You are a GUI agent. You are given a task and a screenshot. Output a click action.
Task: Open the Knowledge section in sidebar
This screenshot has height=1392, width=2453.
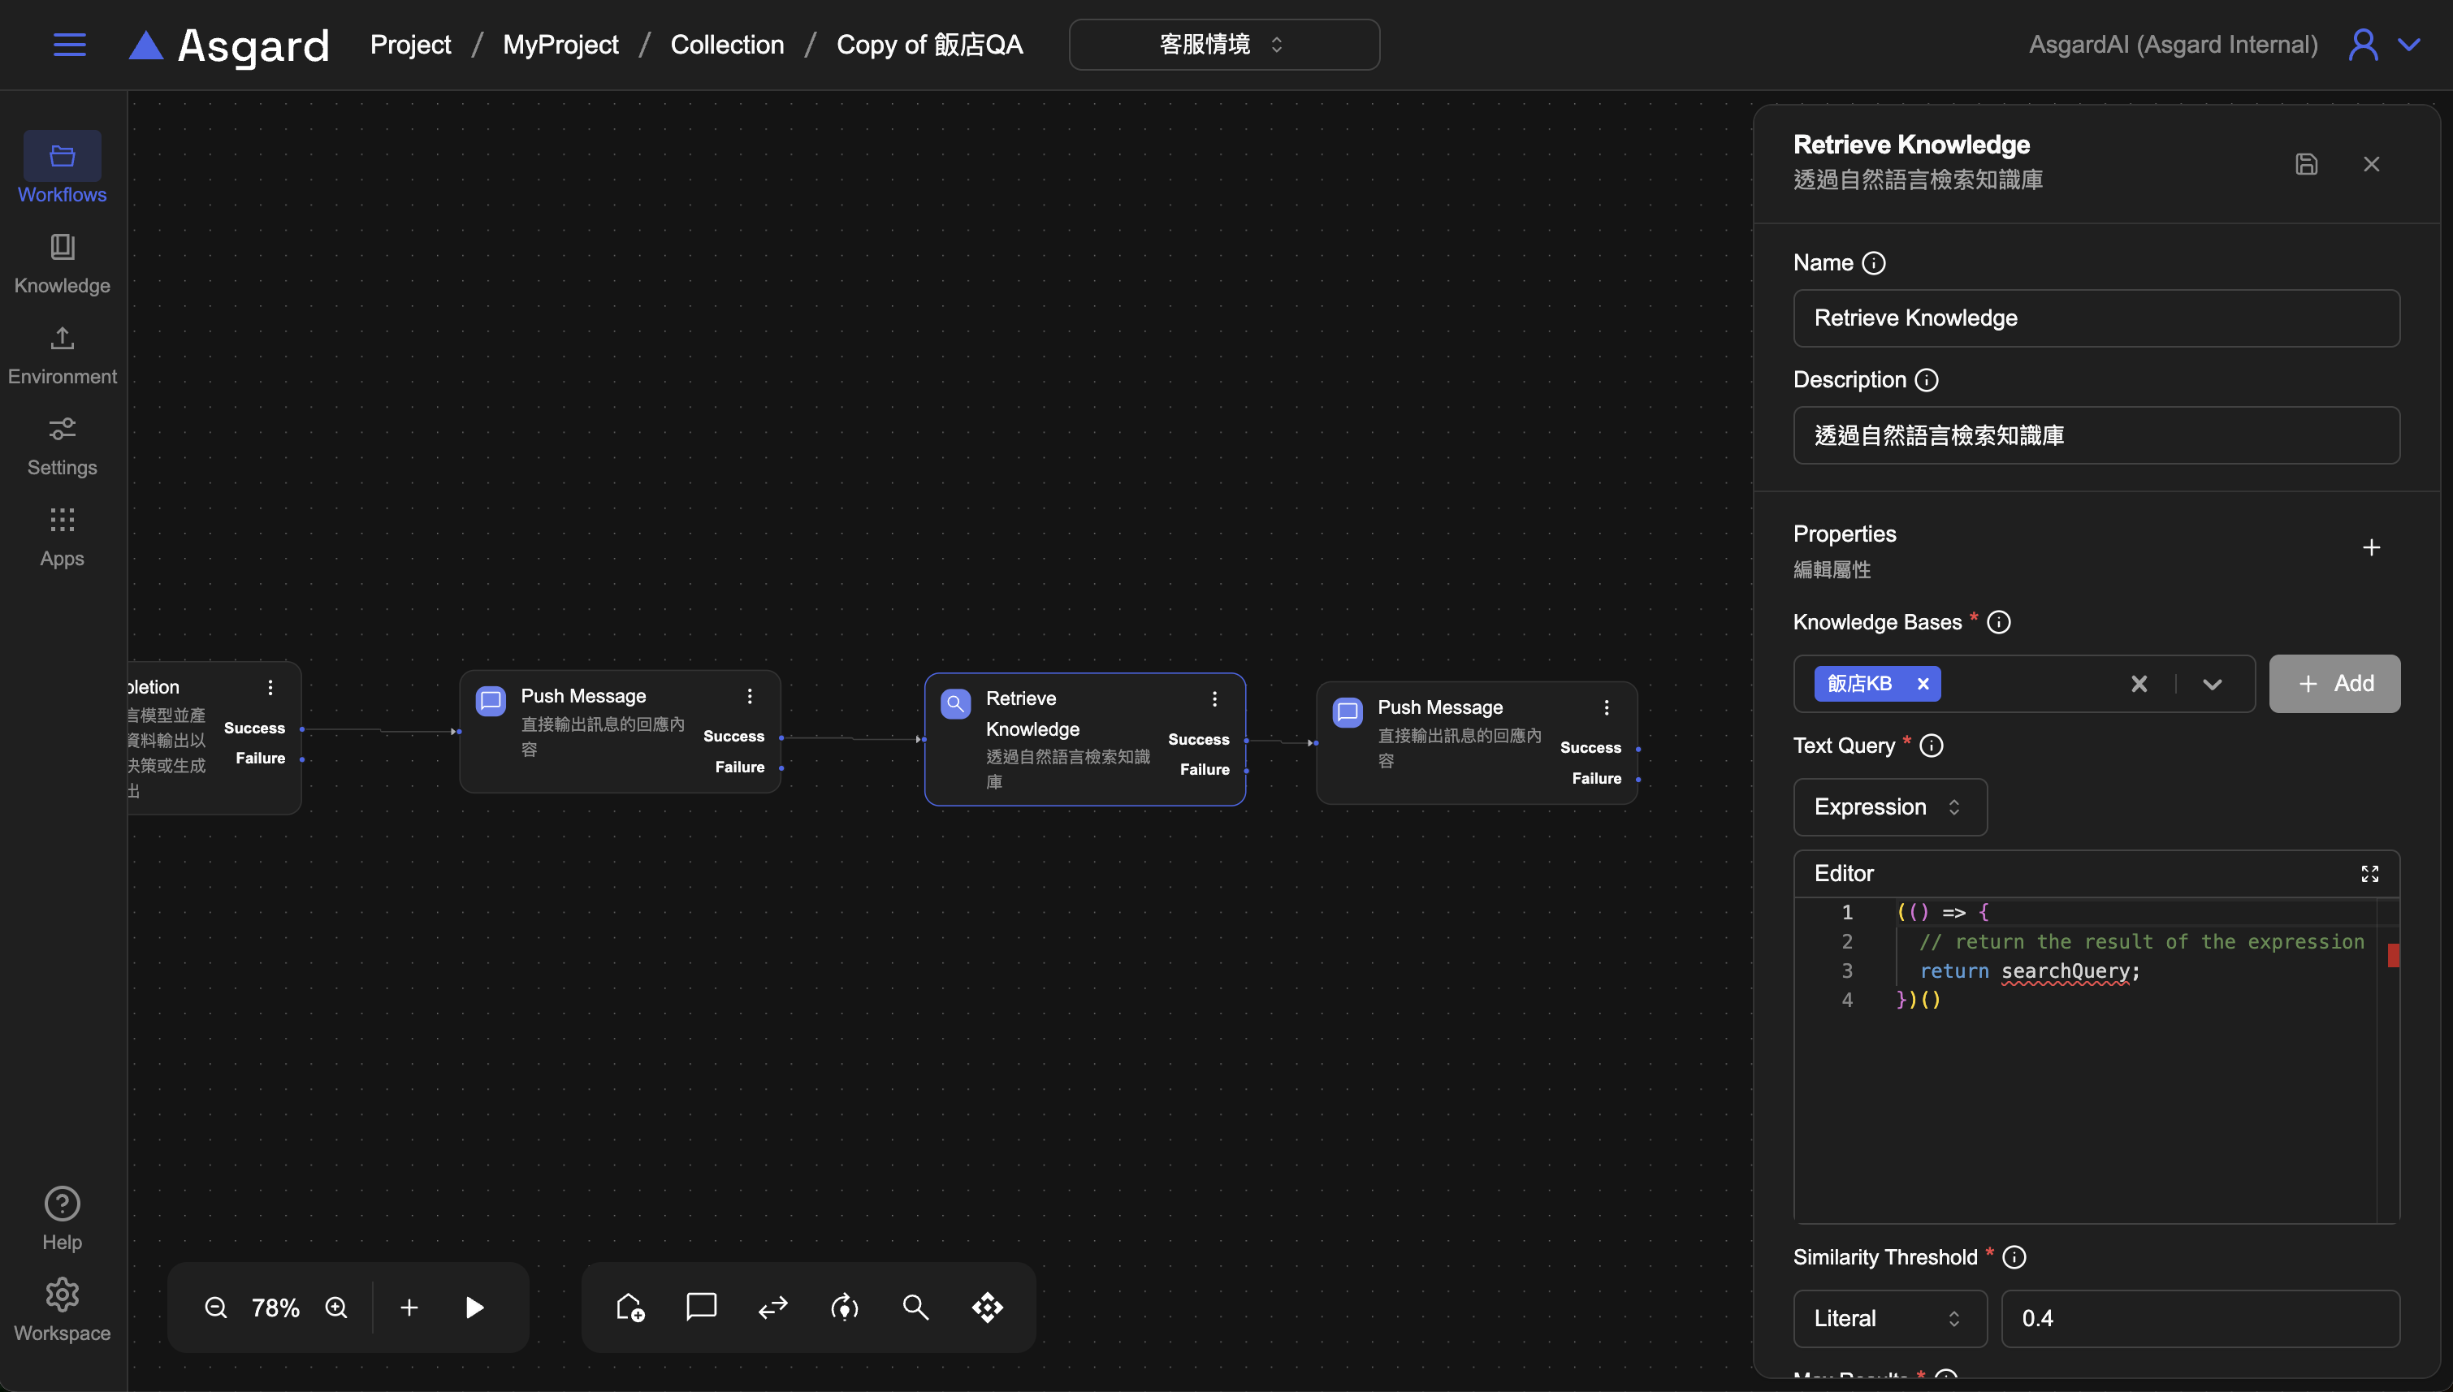tap(63, 263)
